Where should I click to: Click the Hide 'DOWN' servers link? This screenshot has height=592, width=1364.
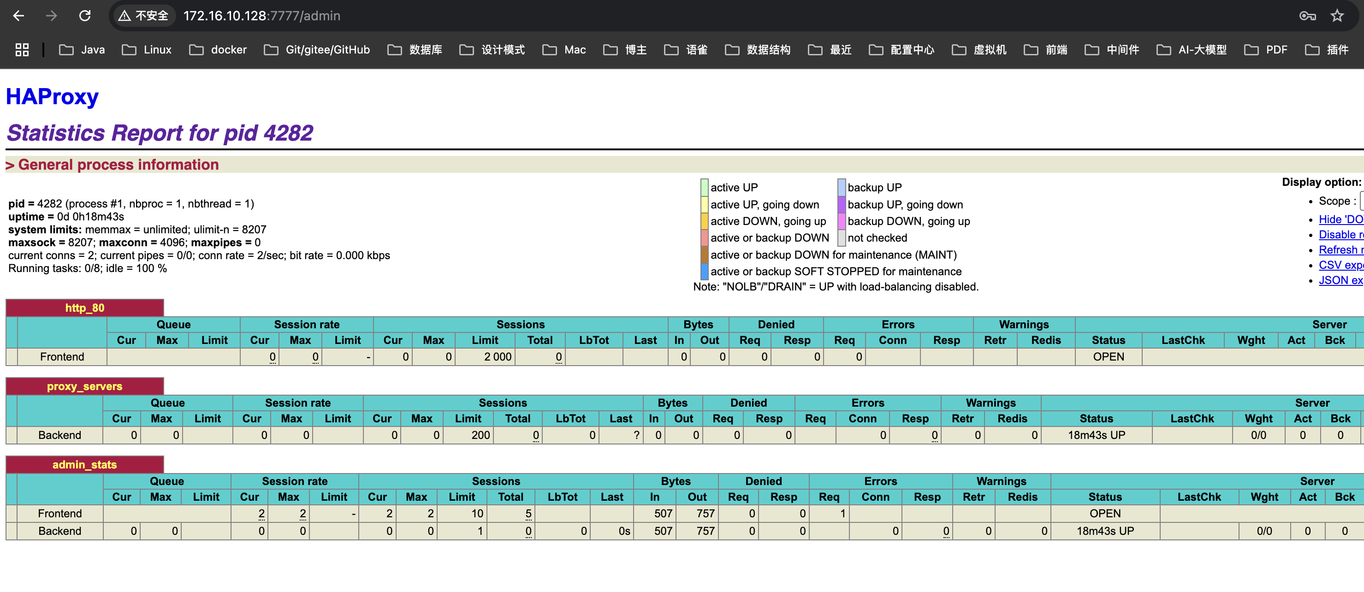click(x=1340, y=219)
